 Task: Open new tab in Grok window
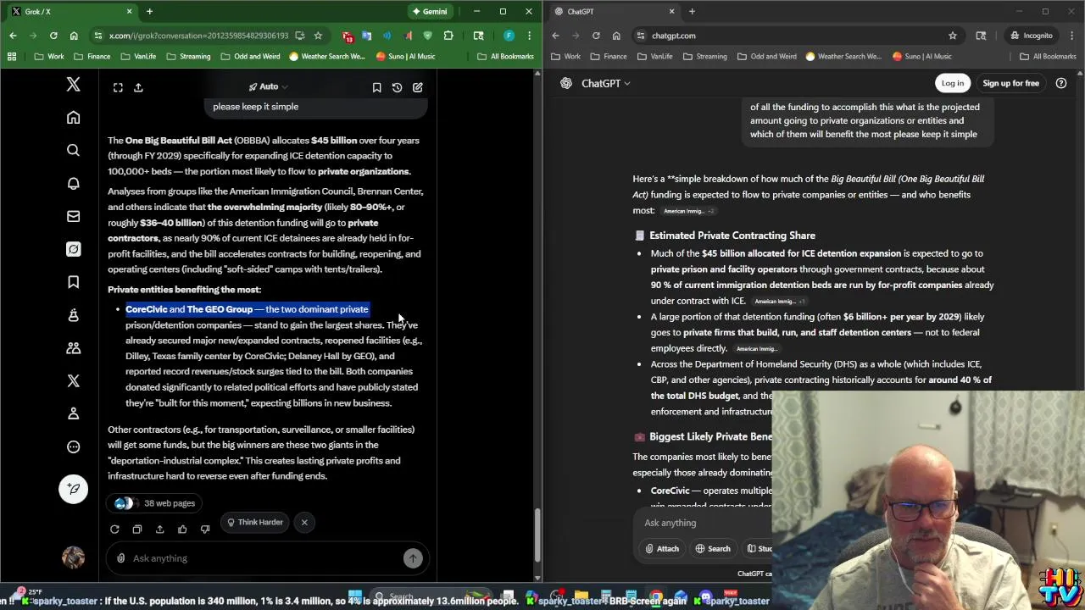[x=149, y=11]
